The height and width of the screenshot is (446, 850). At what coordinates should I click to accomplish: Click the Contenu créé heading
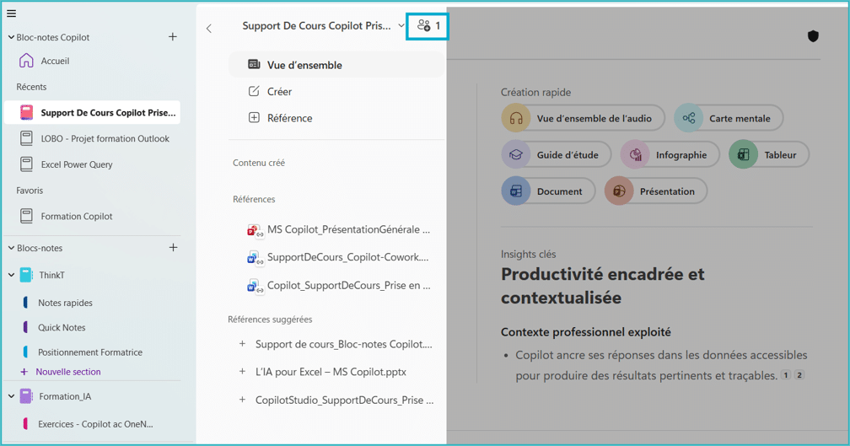[259, 163]
